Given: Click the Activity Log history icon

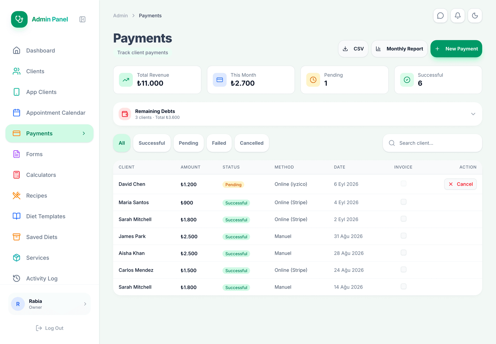Looking at the screenshot, I should click(x=17, y=278).
